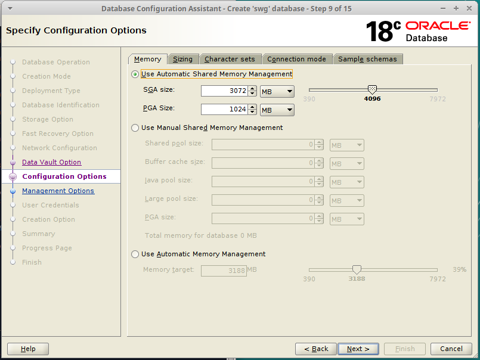Minimize the Database Configuration Assistant window

pos(443,8)
